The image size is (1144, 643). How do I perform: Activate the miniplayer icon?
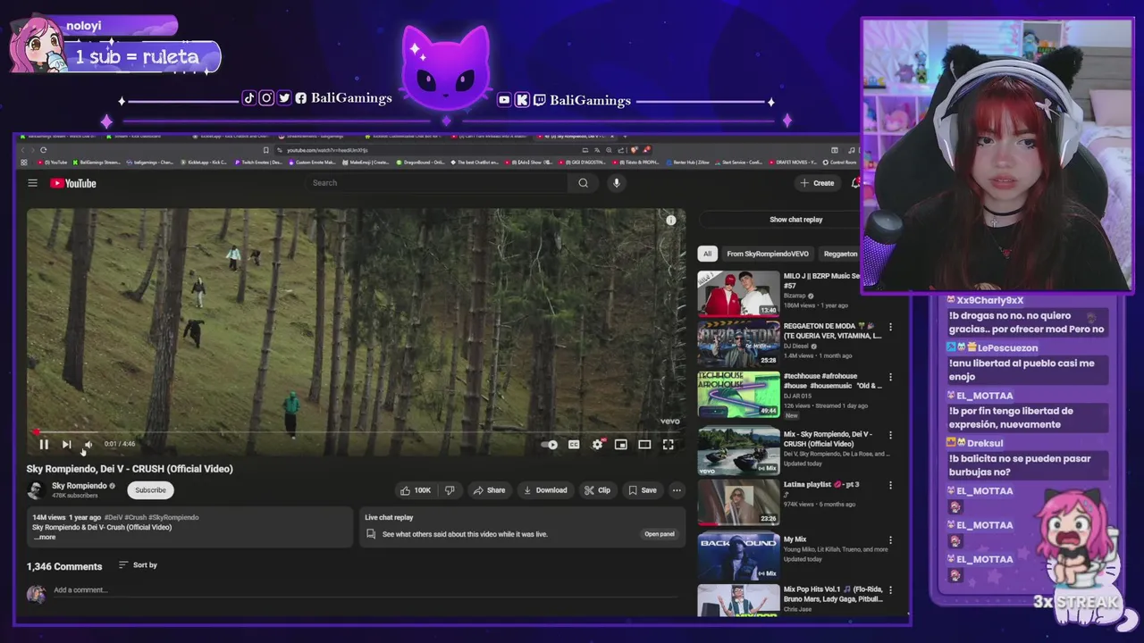[621, 444]
